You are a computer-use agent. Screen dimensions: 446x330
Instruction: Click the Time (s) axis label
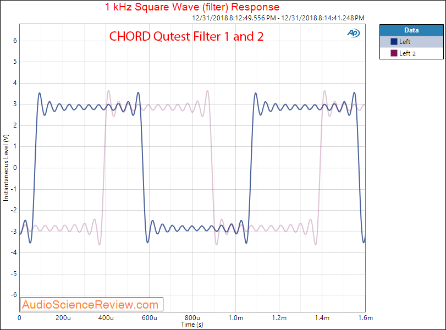[192, 324]
